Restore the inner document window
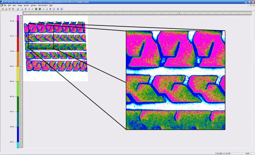Viewport: 255px width, 155px height. coord(251,6)
